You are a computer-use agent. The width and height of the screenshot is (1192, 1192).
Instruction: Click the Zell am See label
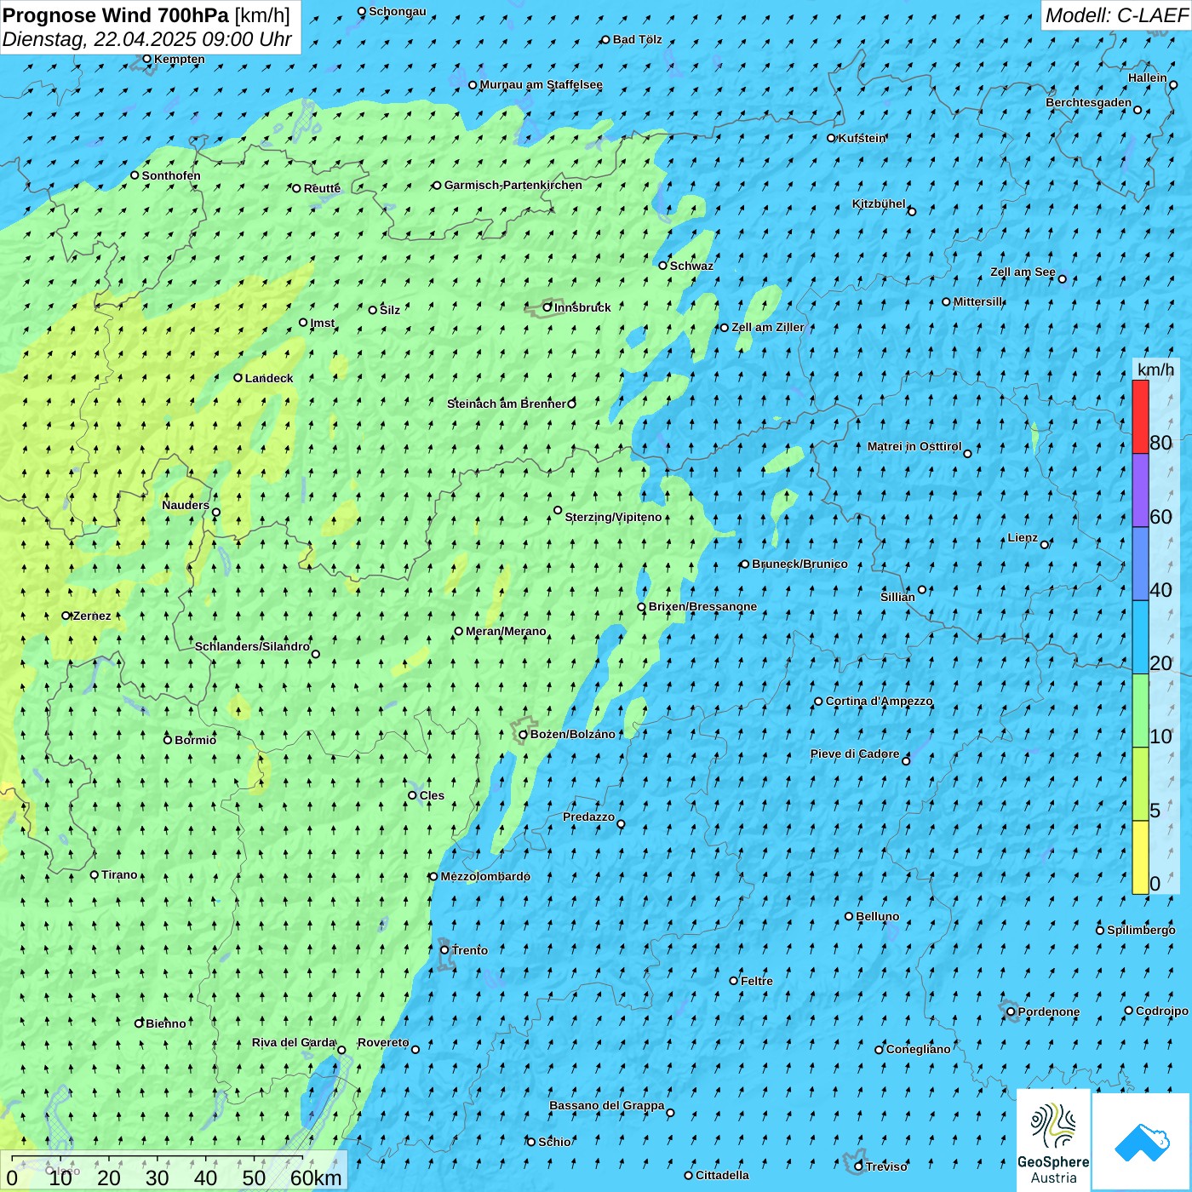[x=1023, y=272]
